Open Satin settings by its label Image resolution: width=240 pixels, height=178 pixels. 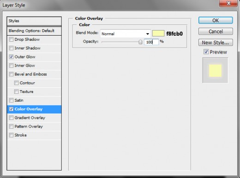click(19, 100)
